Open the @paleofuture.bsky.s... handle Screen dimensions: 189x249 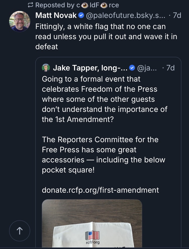tap(126, 15)
